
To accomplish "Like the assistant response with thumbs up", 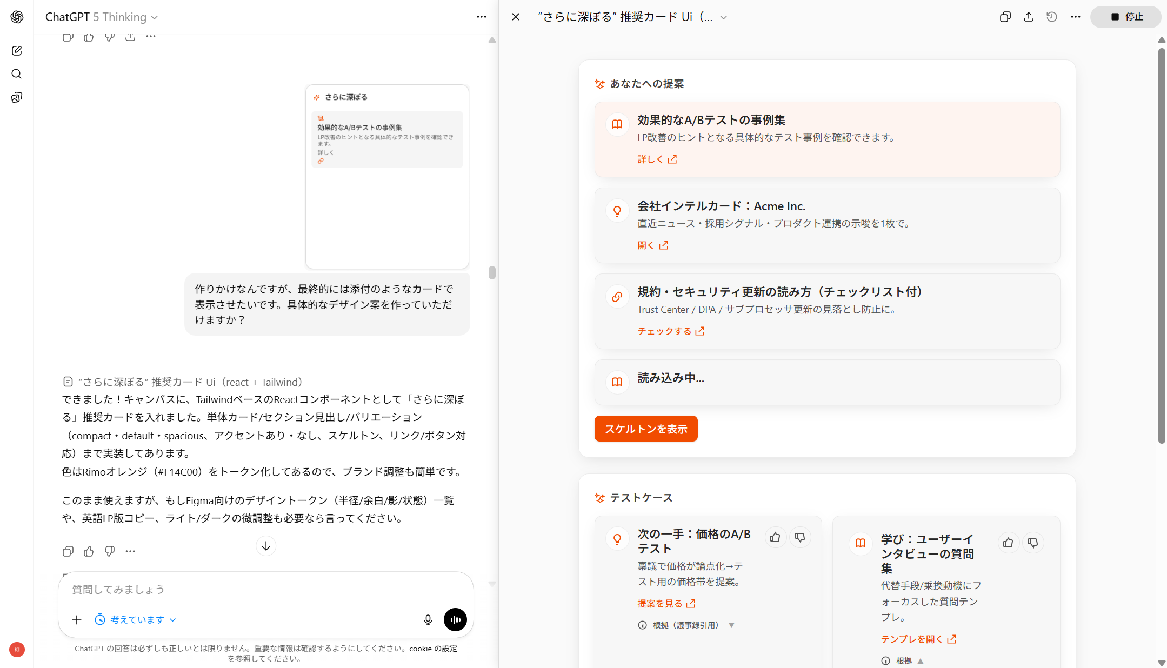I will coord(89,551).
